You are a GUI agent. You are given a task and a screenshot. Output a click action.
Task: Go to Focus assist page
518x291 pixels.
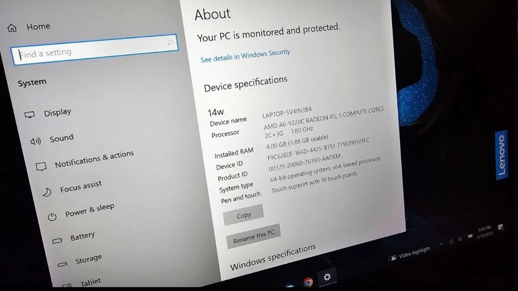[x=81, y=187]
